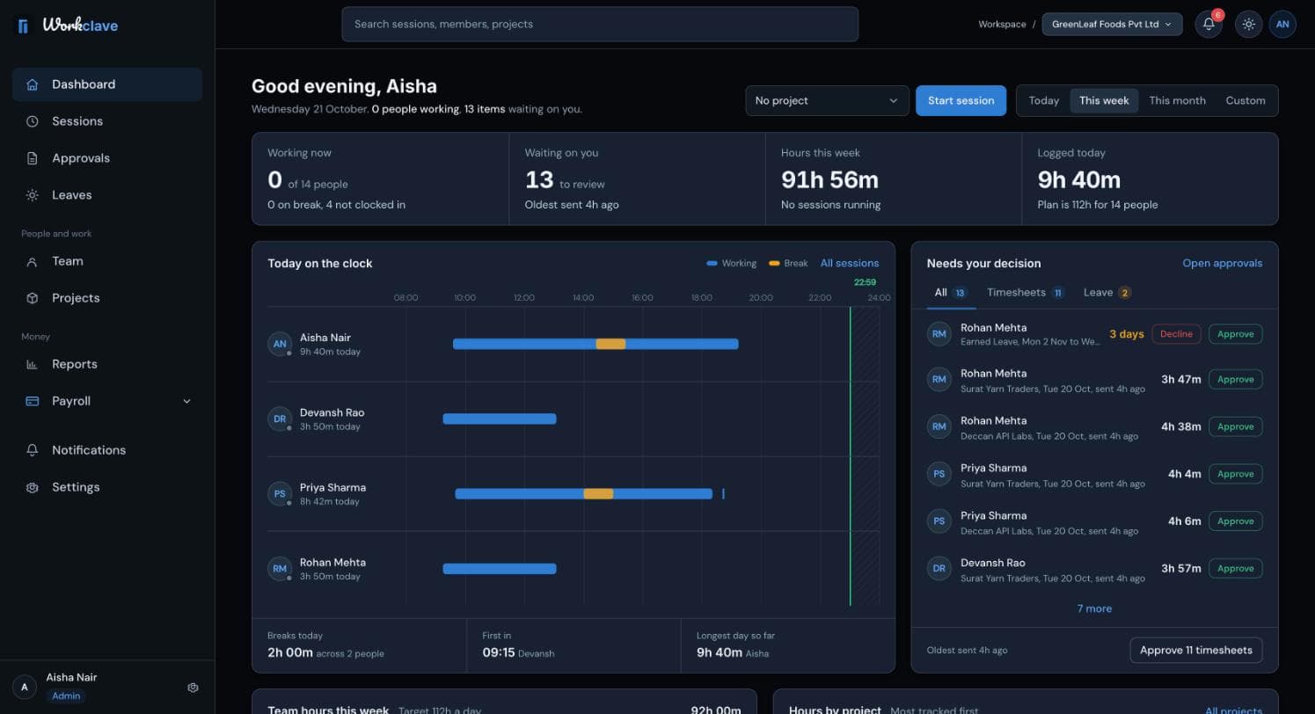Open the No project dropdown

tap(827, 100)
